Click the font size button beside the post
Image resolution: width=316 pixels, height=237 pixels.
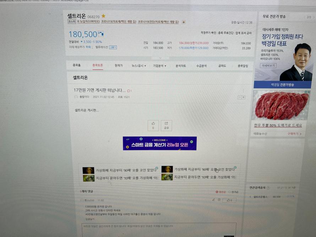pos(241,97)
